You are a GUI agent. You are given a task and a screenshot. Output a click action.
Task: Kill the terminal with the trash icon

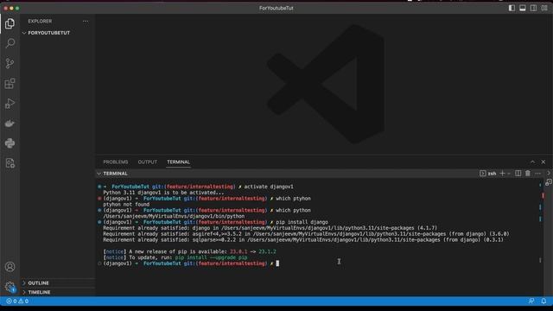[x=528, y=174]
